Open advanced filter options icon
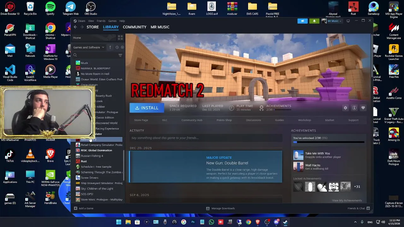The width and height of the screenshot is (404, 227). (120, 55)
